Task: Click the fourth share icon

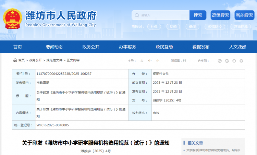Action: [241, 61]
